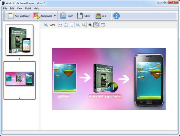Viewport: 180px width, 136px height.
Task: Click the Add images icon
Action: [36, 16]
